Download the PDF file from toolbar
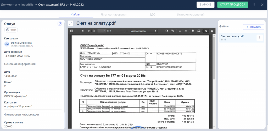 [x=193, y=31]
